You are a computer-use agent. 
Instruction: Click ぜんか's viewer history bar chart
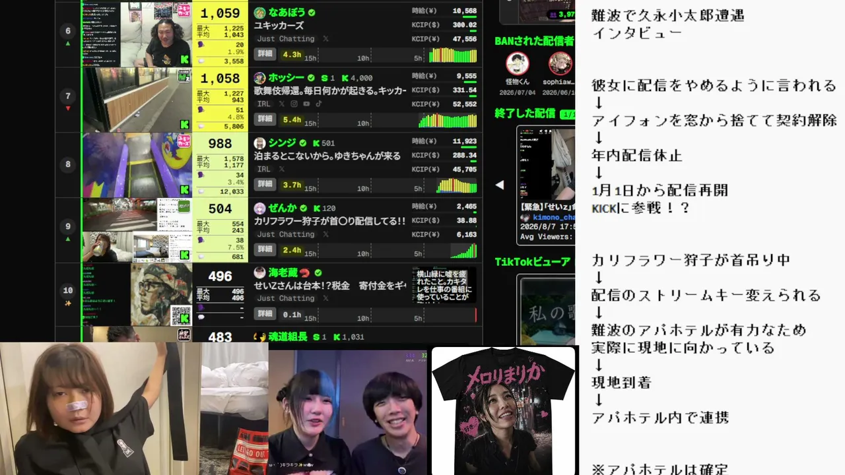coord(463,251)
